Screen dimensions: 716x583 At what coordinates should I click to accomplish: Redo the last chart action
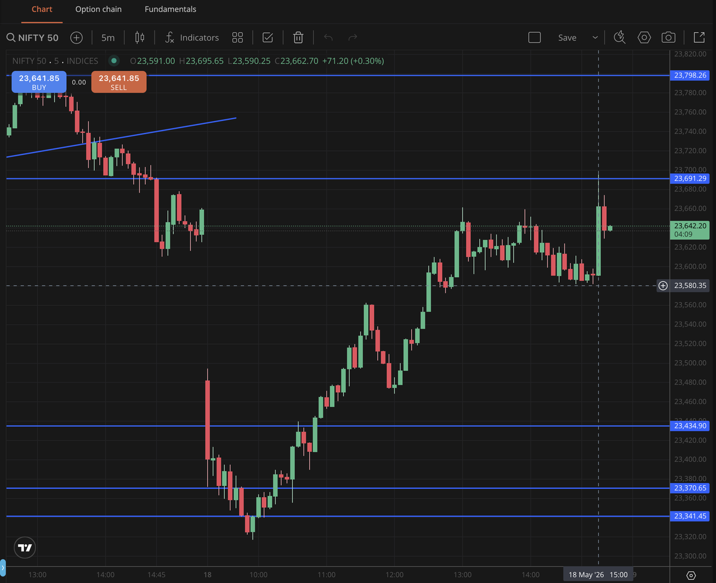pyautogui.click(x=353, y=38)
